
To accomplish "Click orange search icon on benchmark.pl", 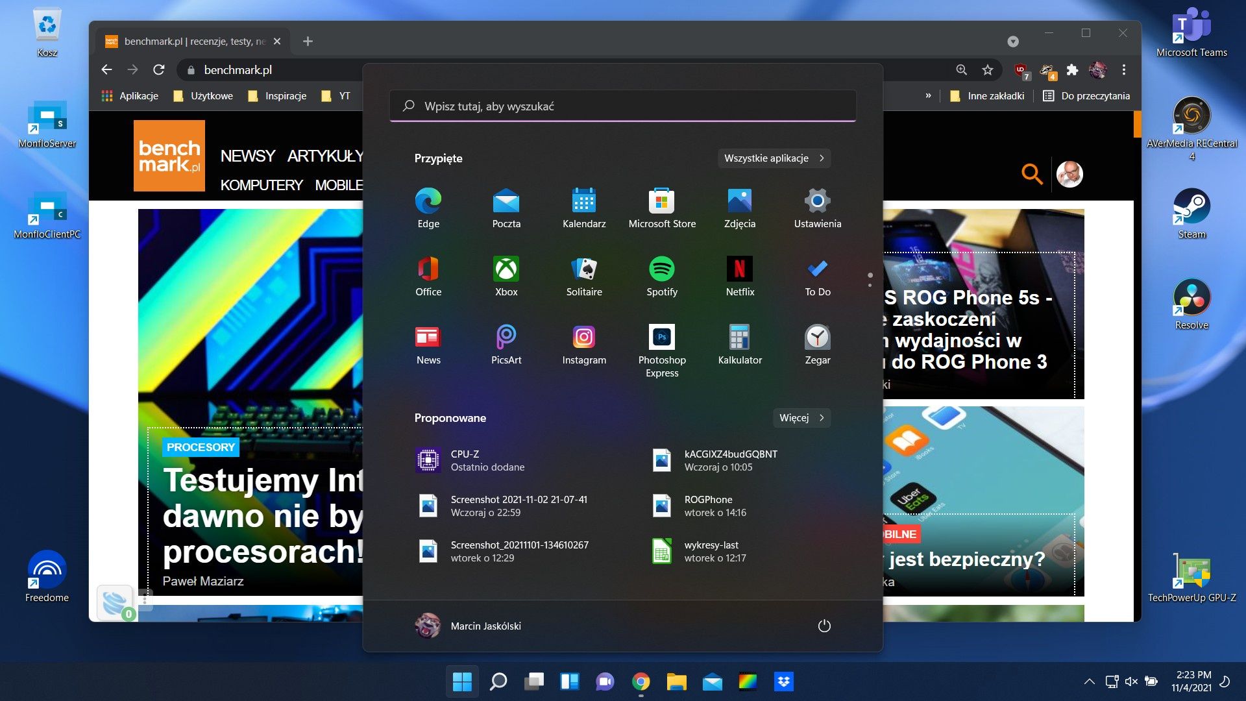I will click(x=1032, y=174).
